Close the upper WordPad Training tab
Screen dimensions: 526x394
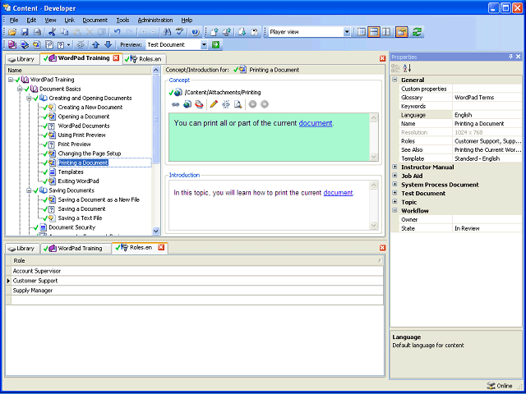click(116, 58)
